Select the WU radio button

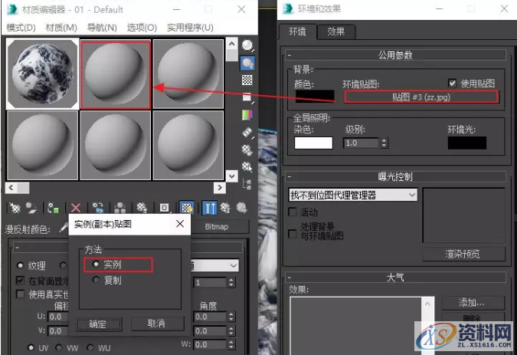90,347
